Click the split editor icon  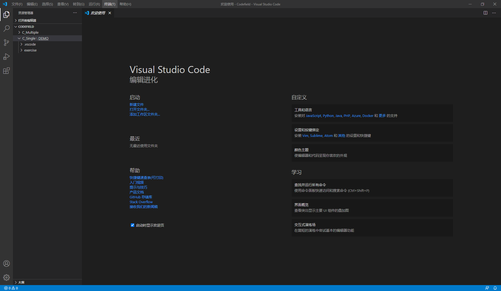click(x=485, y=13)
